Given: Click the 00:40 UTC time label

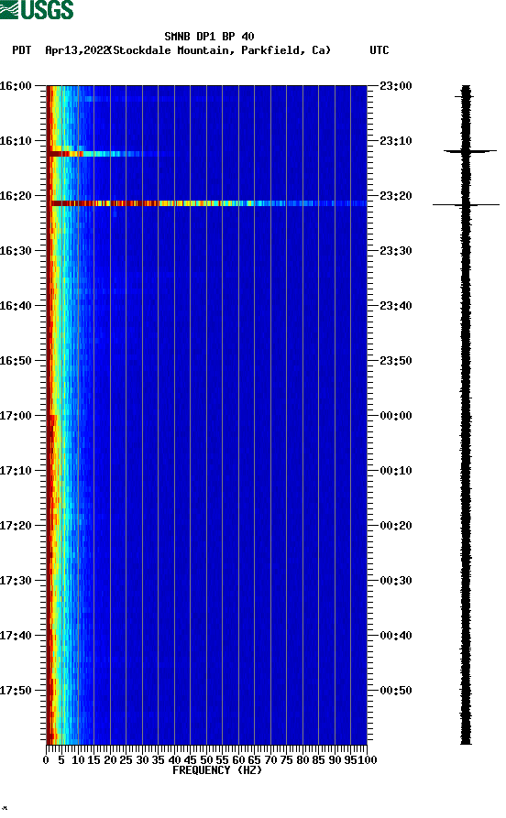Looking at the screenshot, I should tap(396, 636).
